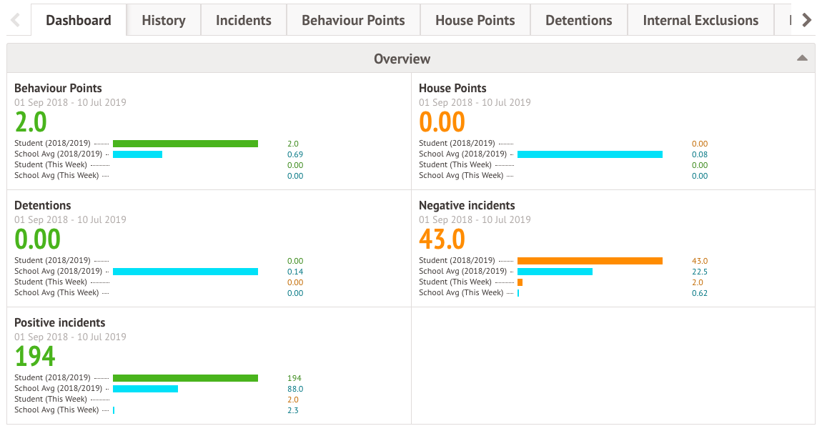Select the Student bar in Behaviour Points chart
Screen dimensions: 822x431
[x=185, y=143]
